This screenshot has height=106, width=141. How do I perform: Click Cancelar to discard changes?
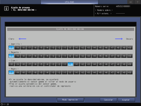point(108,100)
